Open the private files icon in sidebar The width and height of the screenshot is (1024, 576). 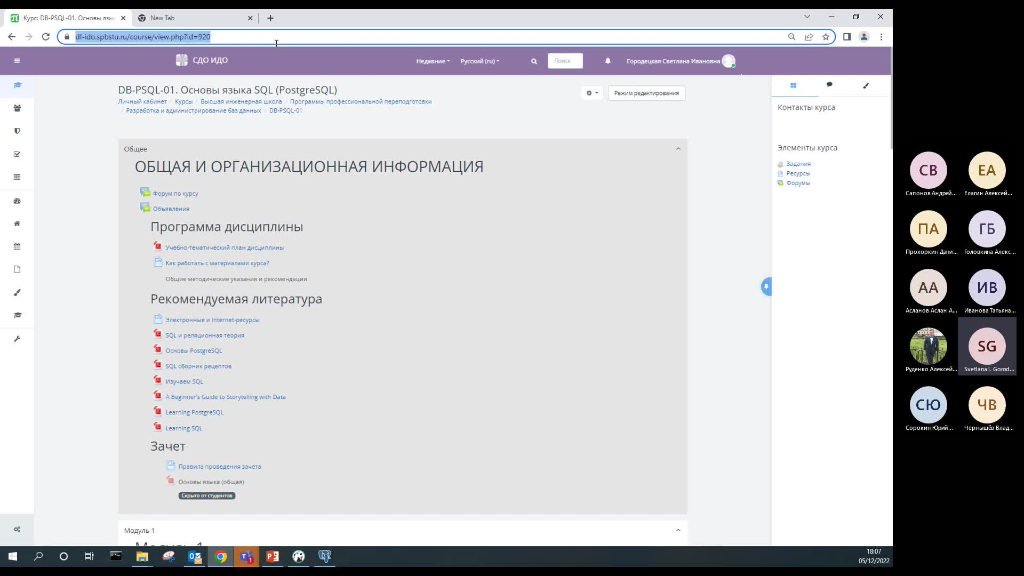[17, 269]
